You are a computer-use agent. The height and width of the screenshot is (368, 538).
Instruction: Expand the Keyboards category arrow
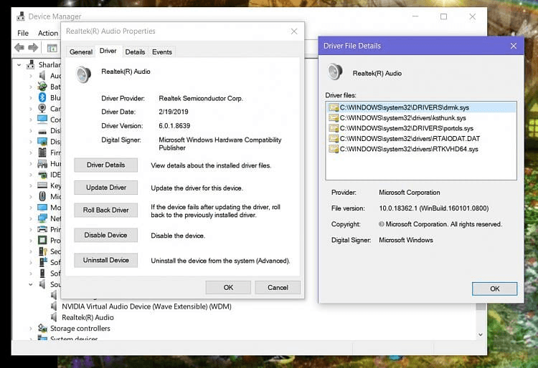point(31,185)
